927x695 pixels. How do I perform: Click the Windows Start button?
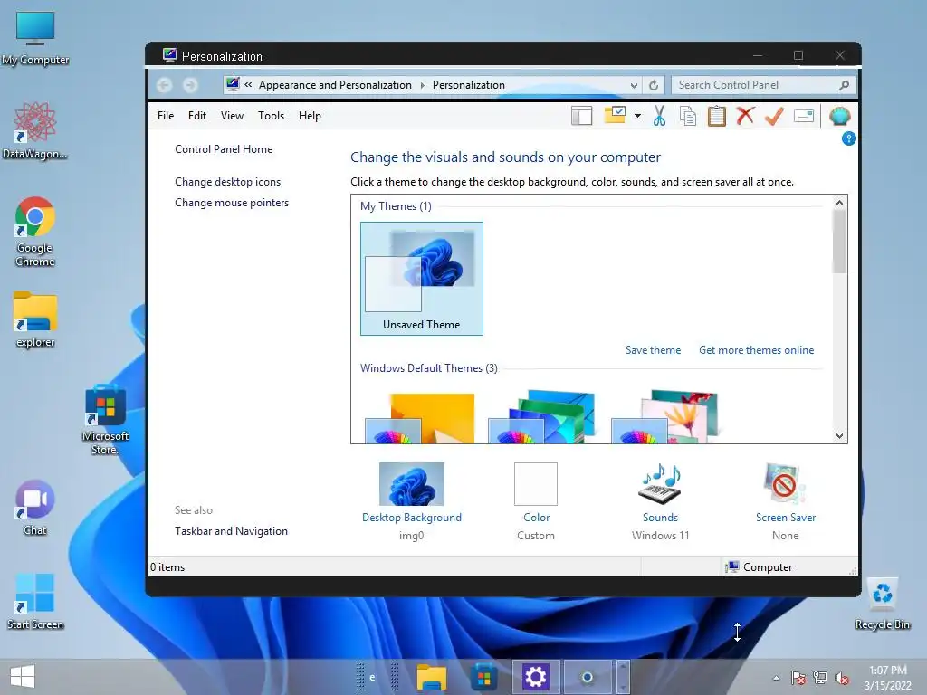point(23,677)
